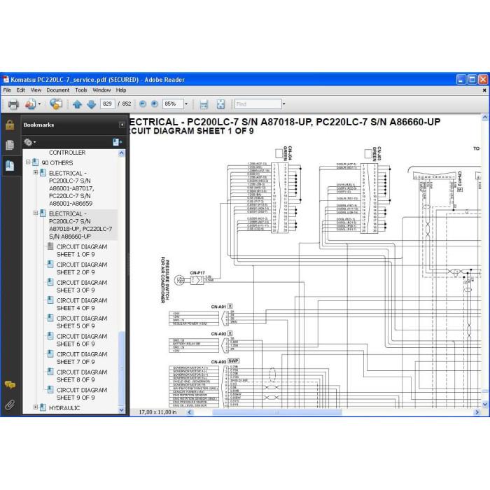The image size is (490, 490).
Task: Open the Bookmarks panel icon
Action: tap(10, 166)
